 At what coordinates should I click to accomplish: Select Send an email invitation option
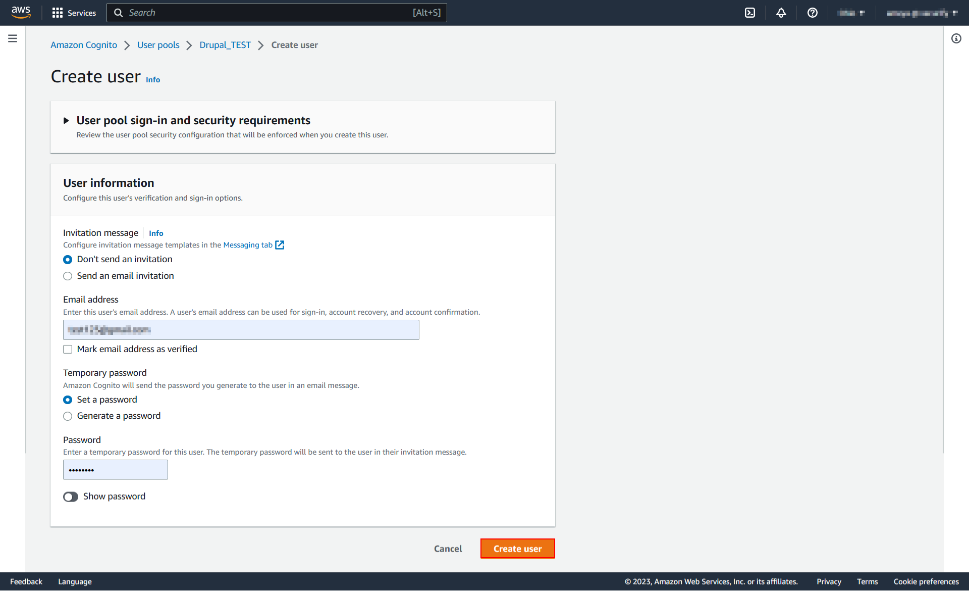(68, 276)
